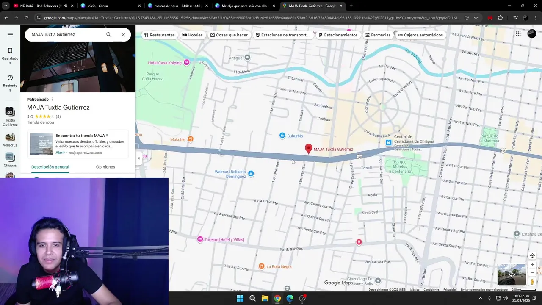The height and width of the screenshot is (305, 542).
Task: Bookmark this page with star icon
Action: 476,18
